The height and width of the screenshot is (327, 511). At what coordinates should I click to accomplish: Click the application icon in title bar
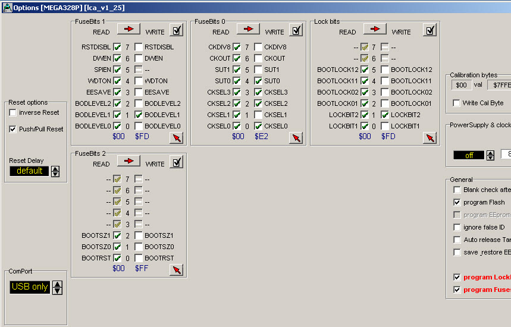point(7,7)
